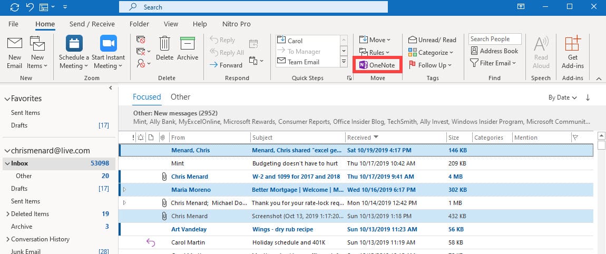The image size is (606, 254).
Task: Open the Junk dropdown
Action: [143, 63]
